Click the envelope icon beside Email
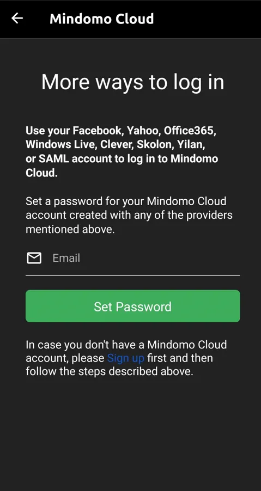This screenshot has height=491, width=261. pyautogui.click(x=34, y=258)
